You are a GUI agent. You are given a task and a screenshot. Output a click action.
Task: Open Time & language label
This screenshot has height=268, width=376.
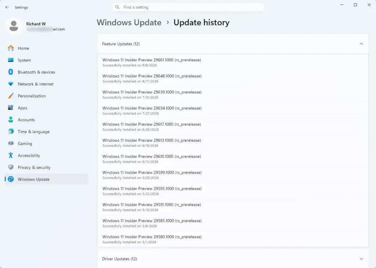pos(33,131)
